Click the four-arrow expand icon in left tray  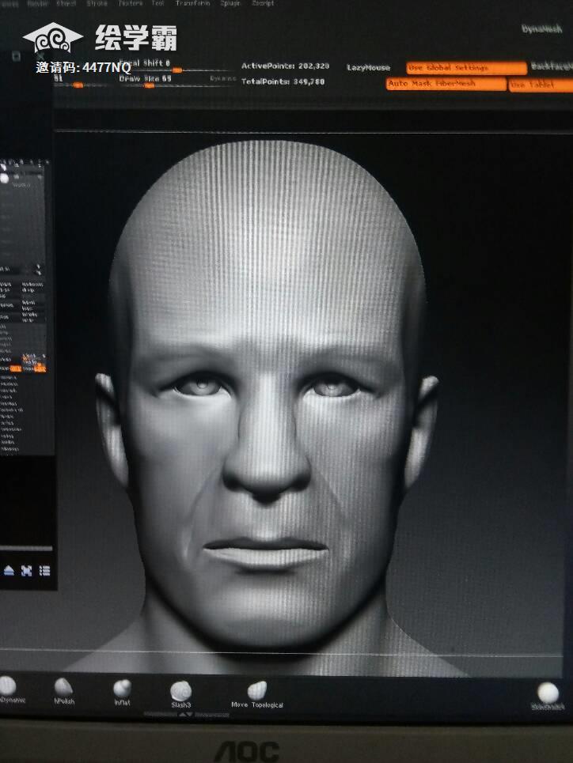[x=26, y=571]
